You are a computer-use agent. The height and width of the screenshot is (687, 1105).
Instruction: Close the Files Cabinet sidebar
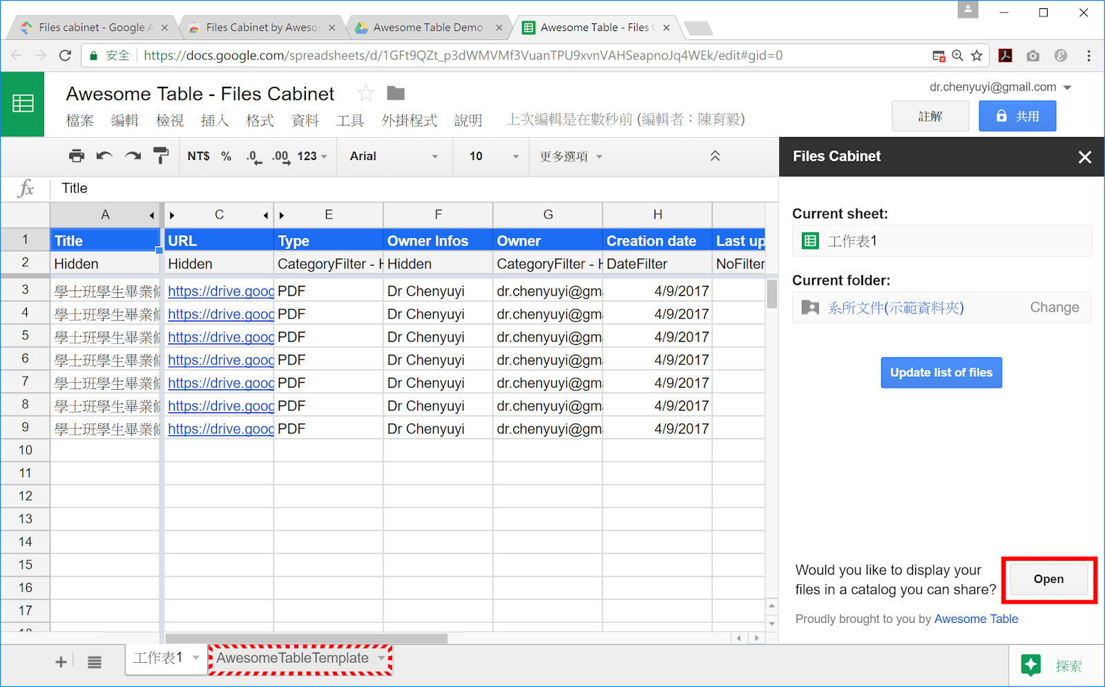coord(1084,157)
